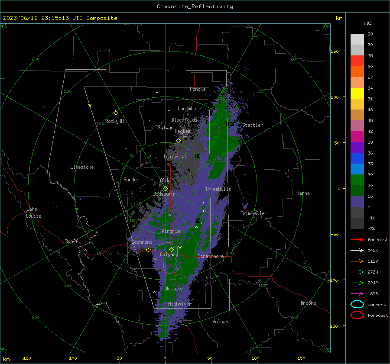Click the RedDeer city label
Viewport: 390px width, 364px height.
click(x=184, y=131)
